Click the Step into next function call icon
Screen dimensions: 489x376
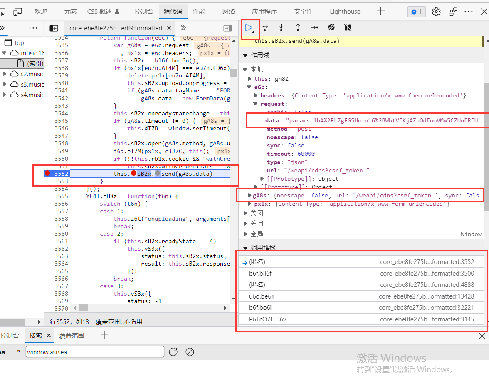(x=282, y=28)
